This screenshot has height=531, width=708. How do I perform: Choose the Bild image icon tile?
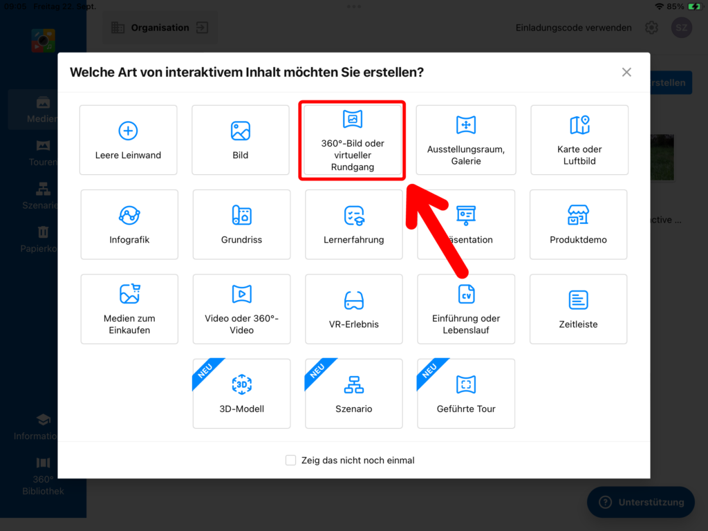pyautogui.click(x=240, y=131)
